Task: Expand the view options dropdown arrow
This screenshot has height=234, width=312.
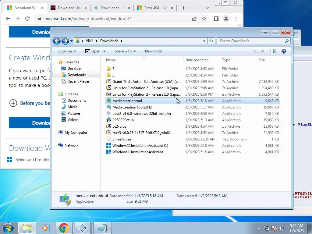Action: tap(263, 51)
